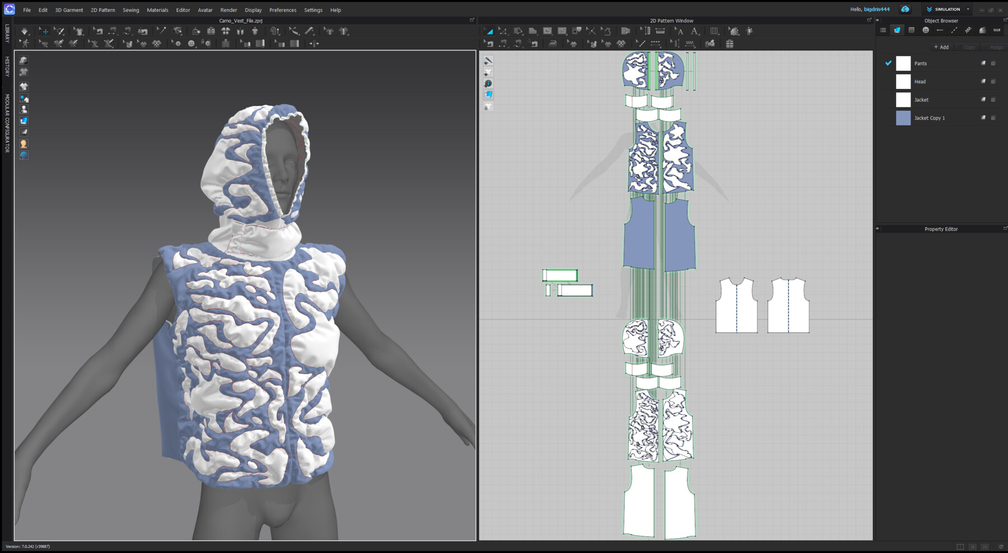The height and width of the screenshot is (553, 1008).
Task: Open the Help menu
Action: (335, 10)
